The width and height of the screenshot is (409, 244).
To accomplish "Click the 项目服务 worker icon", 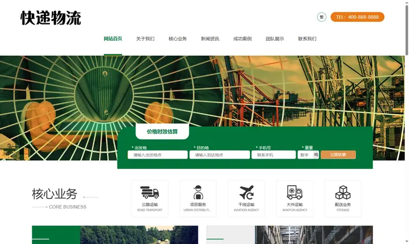I will [x=198, y=192].
